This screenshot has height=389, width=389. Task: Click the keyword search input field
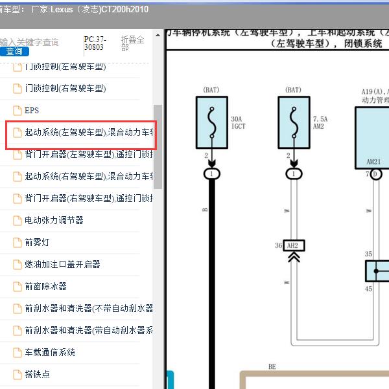click(x=29, y=42)
